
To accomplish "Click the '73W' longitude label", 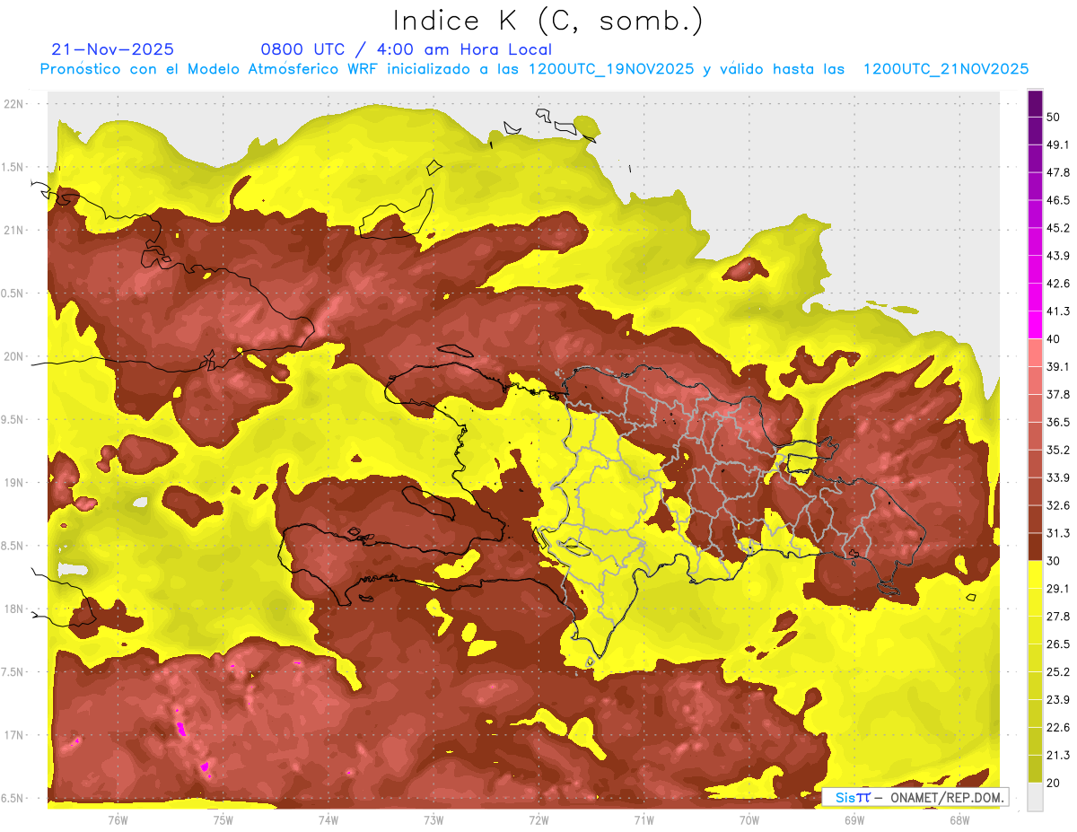I will (x=433, y=820).
